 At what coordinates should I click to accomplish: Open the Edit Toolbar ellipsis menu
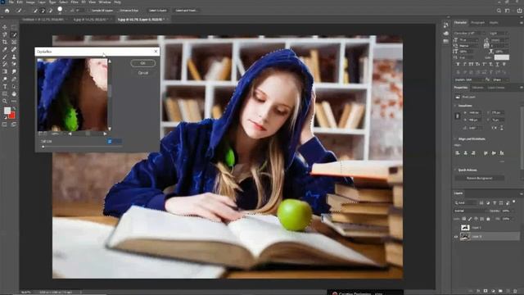pos(14,101)
